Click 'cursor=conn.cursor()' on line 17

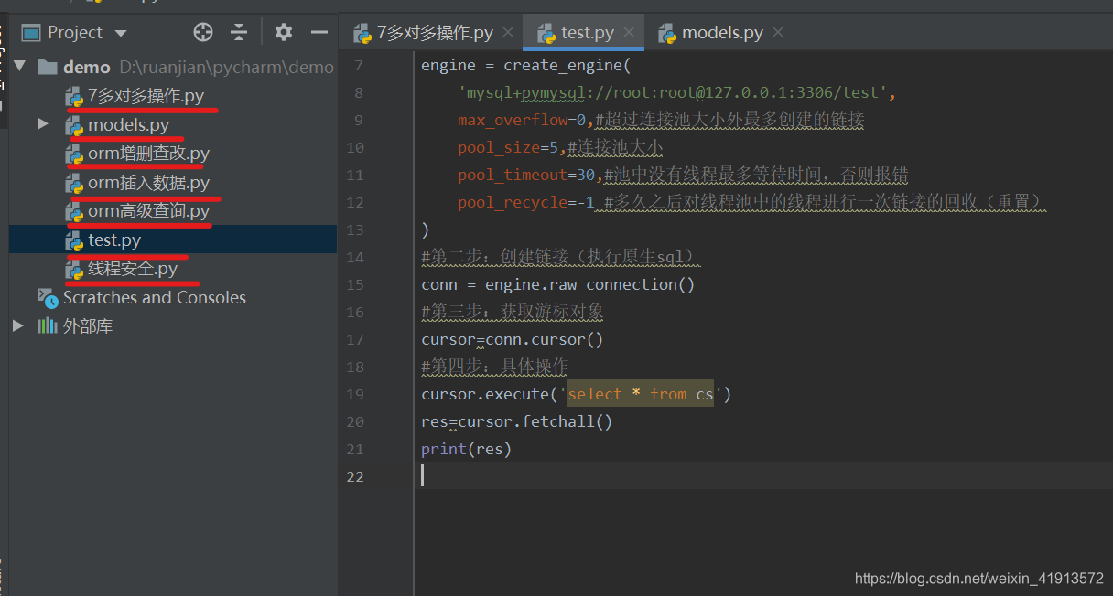pyautogui.click(x=513, y=340)
